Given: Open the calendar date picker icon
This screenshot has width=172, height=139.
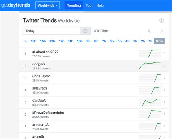Looking at the screenshot, I should click(86, 31).
